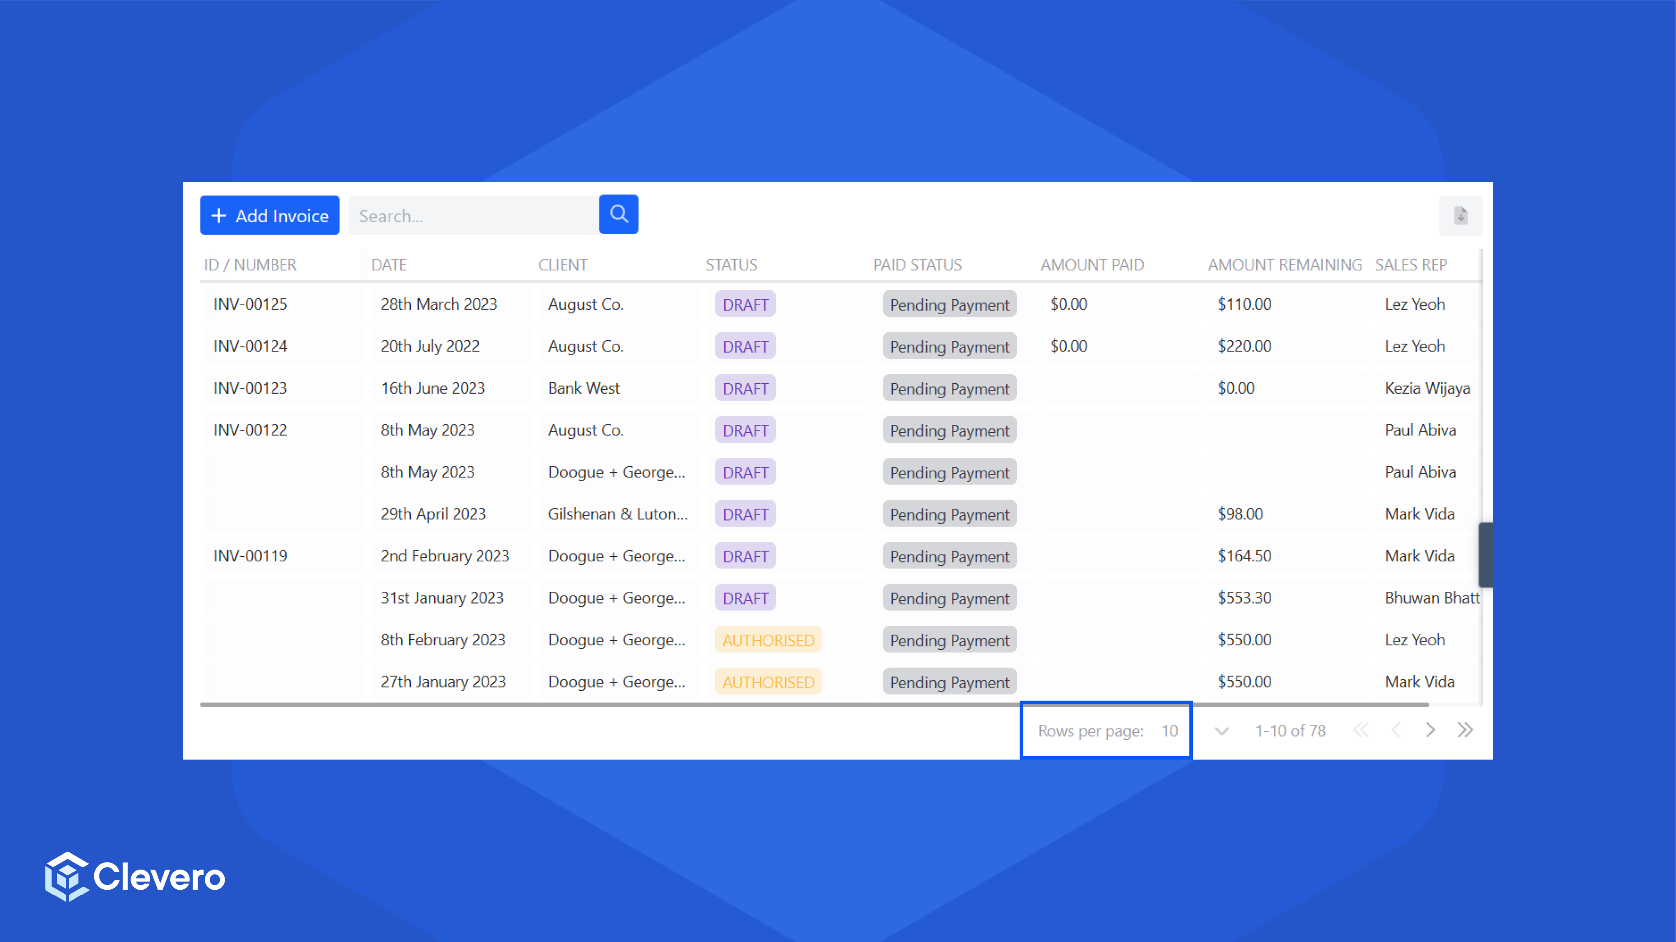Image resolution: width=1676 pixels, height=942 pixels.
Task: Click the Rows per page value 10
Action: pyautogui.click(x=1169, y=731)
